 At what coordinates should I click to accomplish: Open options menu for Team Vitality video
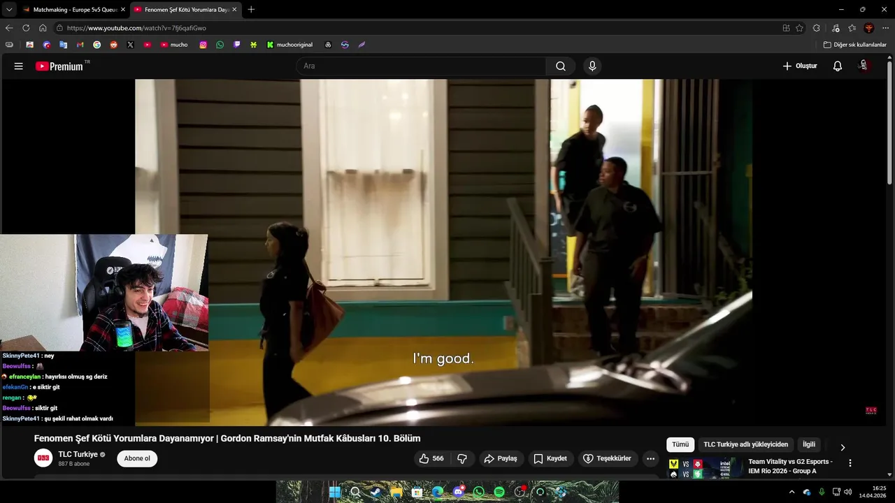pos(850,463)
